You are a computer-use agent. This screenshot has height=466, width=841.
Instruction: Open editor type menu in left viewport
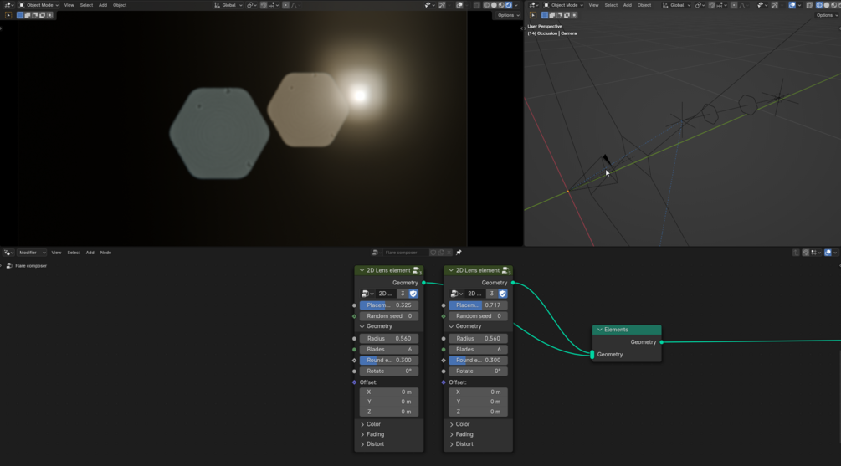click(x=8, y=5)
